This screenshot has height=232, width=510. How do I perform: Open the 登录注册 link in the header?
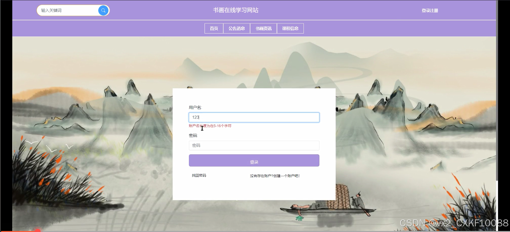point(430,11)
